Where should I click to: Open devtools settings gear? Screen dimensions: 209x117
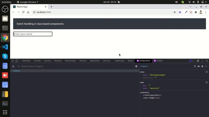point(198,61)
